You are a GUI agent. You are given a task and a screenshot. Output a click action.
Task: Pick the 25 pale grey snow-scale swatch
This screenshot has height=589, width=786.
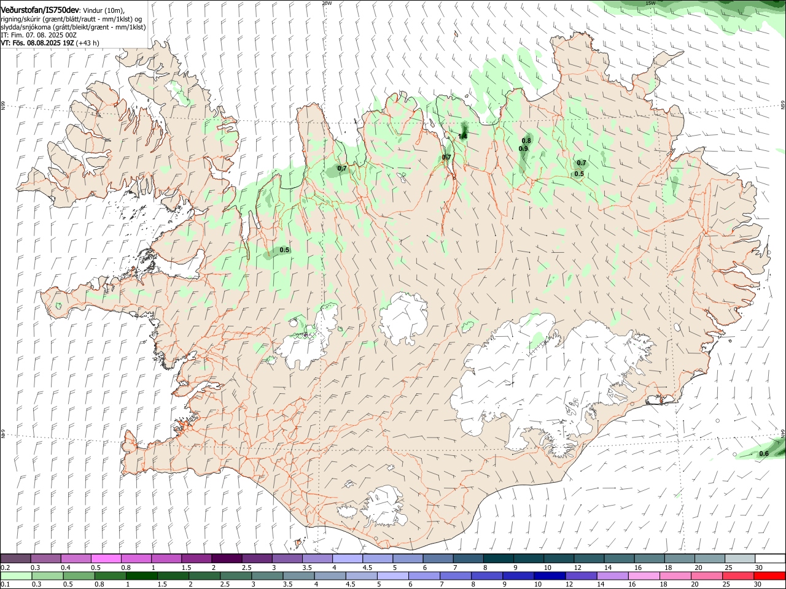pos(739,558)
